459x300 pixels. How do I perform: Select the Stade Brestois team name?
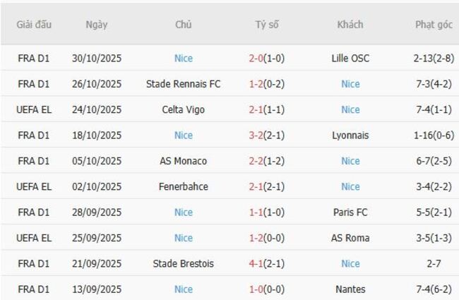pyautogui.click(x=183, y=263)
